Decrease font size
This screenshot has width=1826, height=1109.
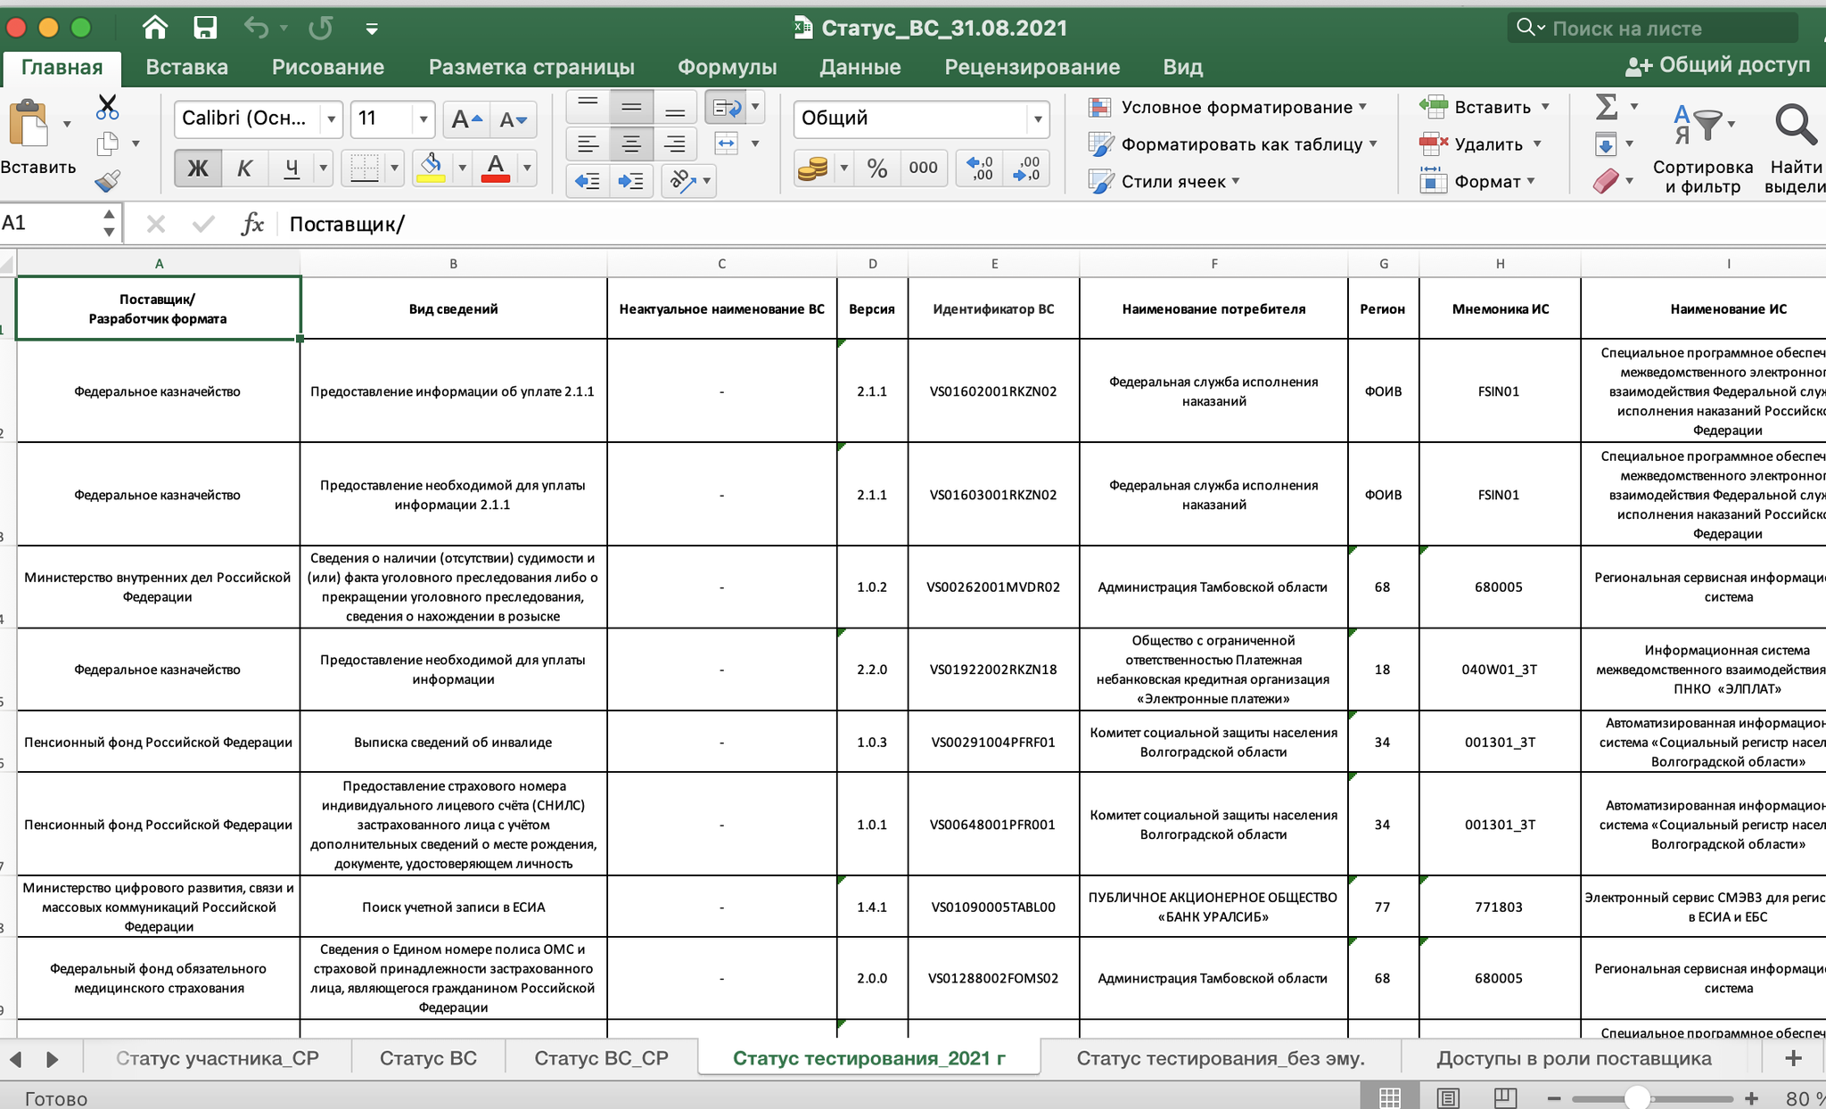pyautogui.click(x=514, y=119)
